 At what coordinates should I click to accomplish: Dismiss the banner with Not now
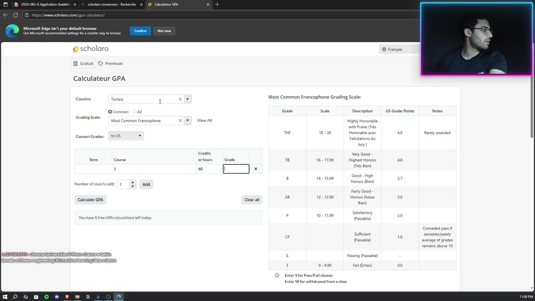(x=164, y=31)
